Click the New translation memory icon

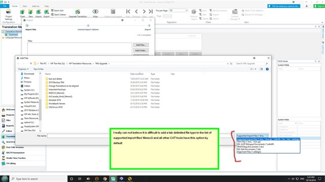pyautogui.click(x=30, y=13)
